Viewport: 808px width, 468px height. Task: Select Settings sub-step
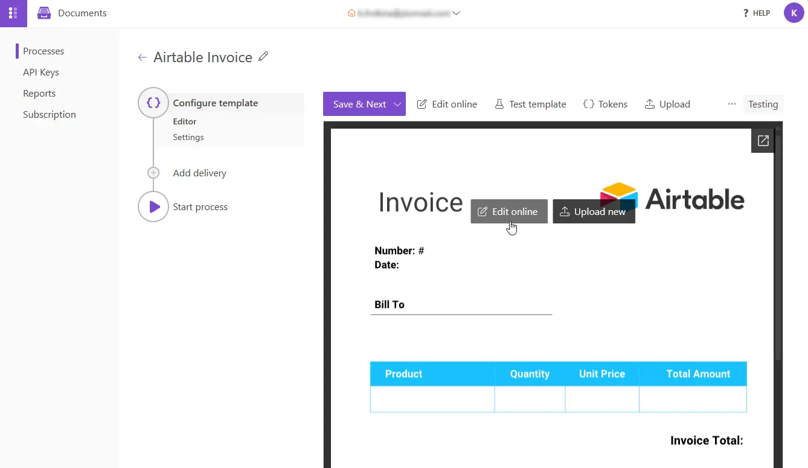188,137
